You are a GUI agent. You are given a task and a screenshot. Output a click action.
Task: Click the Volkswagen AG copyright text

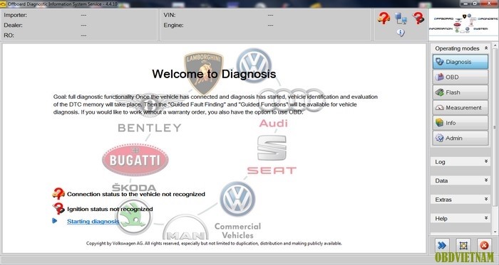[x=214, y=244]
